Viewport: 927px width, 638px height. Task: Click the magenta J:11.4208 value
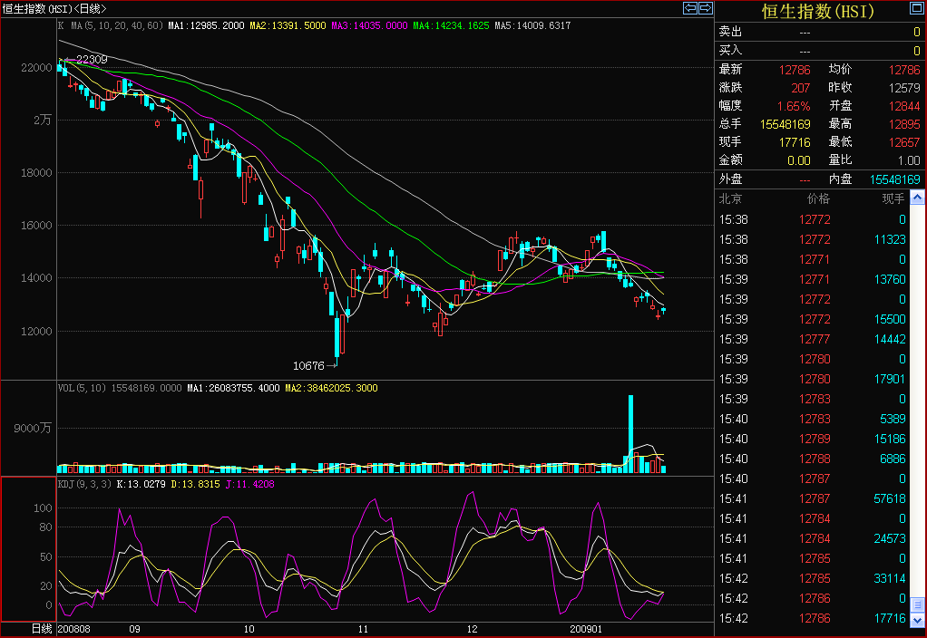pos(249,484)
